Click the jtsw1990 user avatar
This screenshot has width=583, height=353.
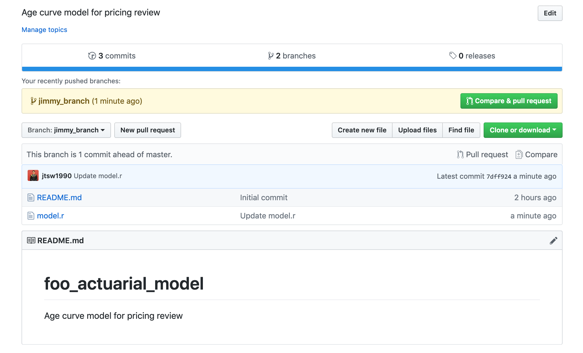pos(33,176)
